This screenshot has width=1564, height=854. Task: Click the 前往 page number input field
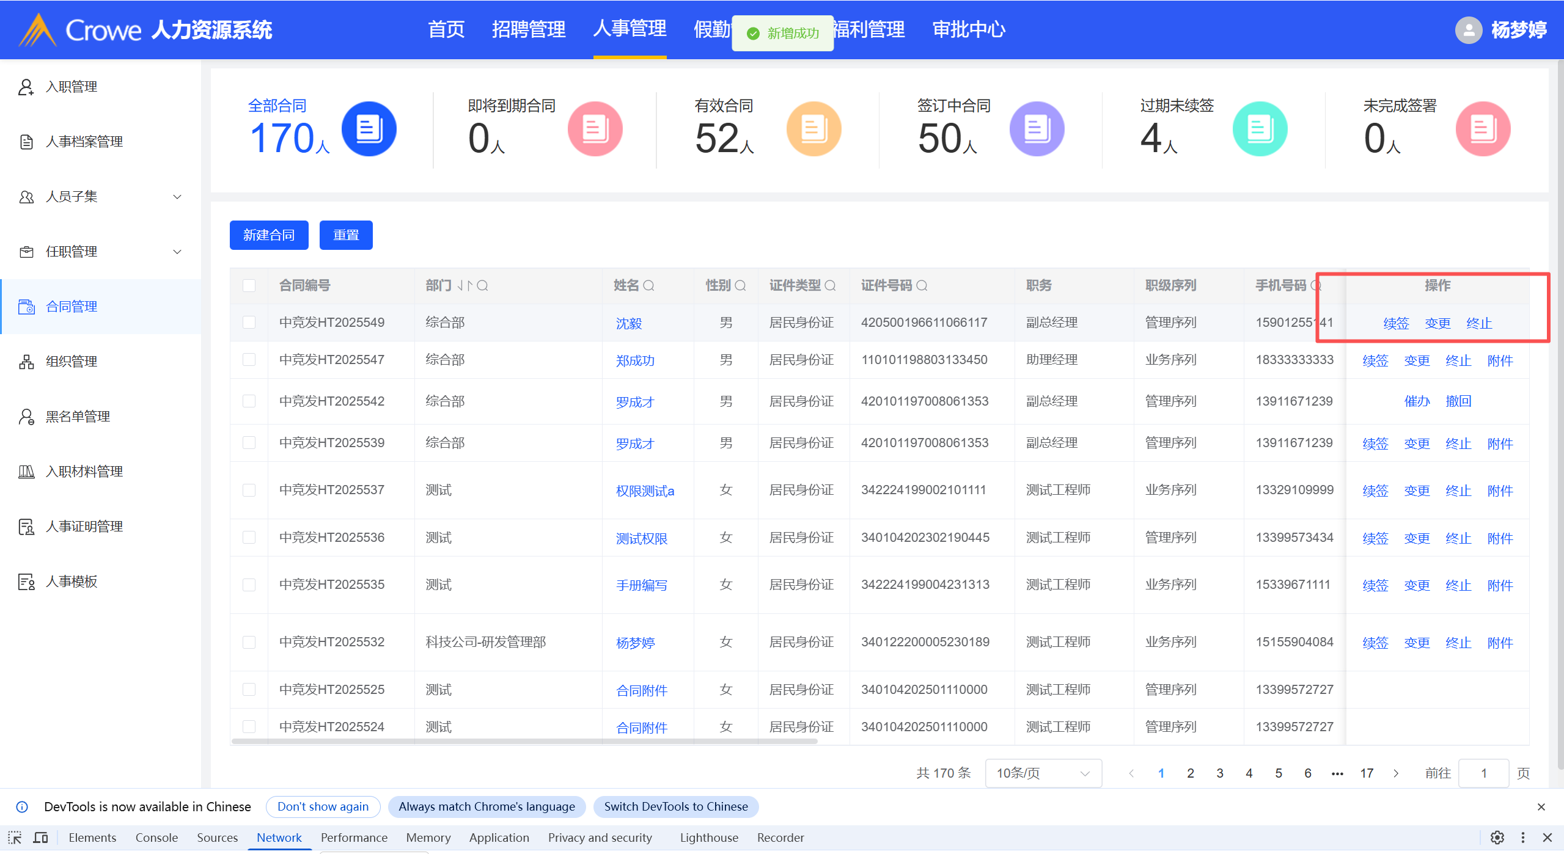point(1483,773)
